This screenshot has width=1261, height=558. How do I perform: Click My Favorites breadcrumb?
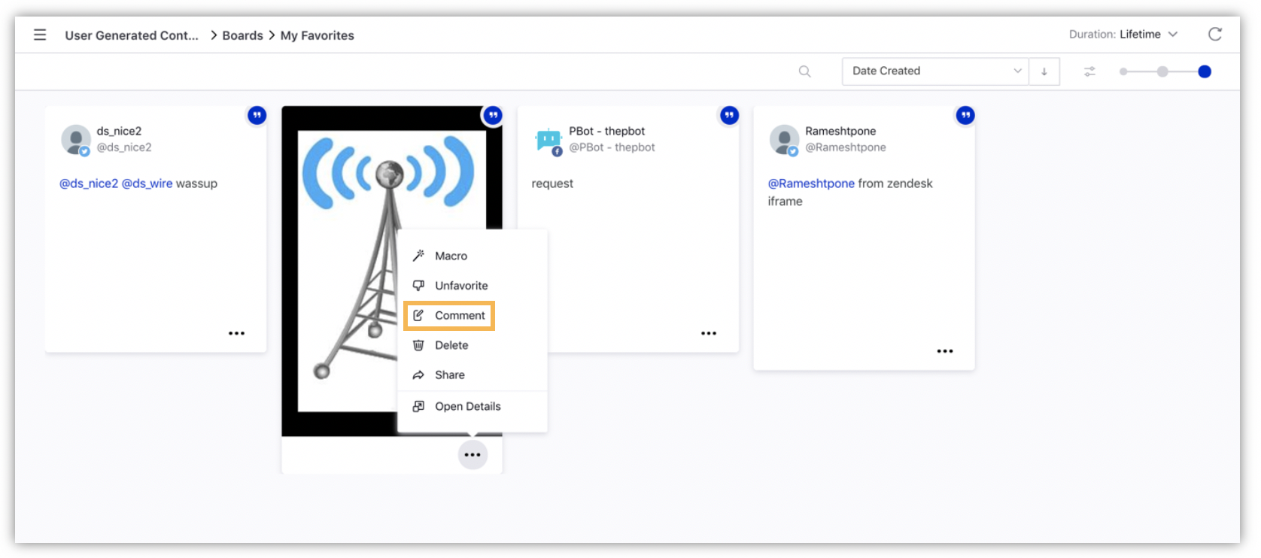click(x=317, y=35)
